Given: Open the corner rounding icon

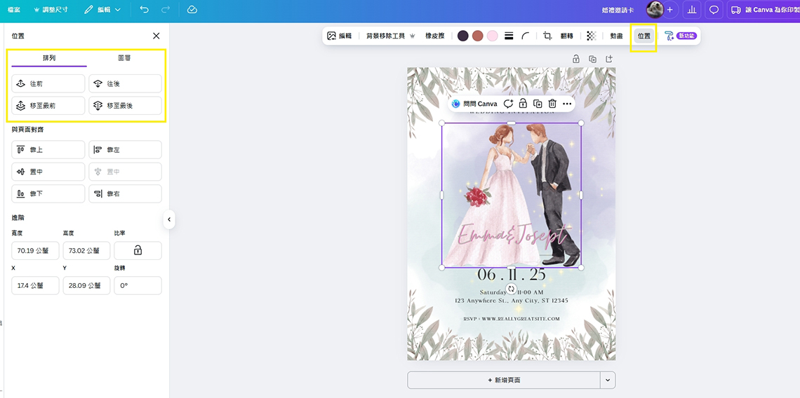Looking at the screenshot, I should pyautogui.click(x=526, y=36).
